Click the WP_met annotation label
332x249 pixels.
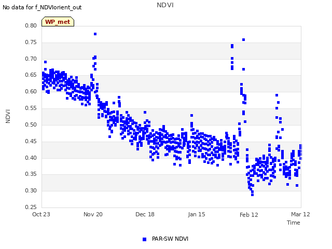click(58, 22)
